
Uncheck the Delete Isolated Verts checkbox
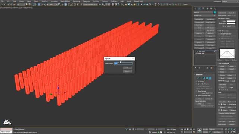196,96
